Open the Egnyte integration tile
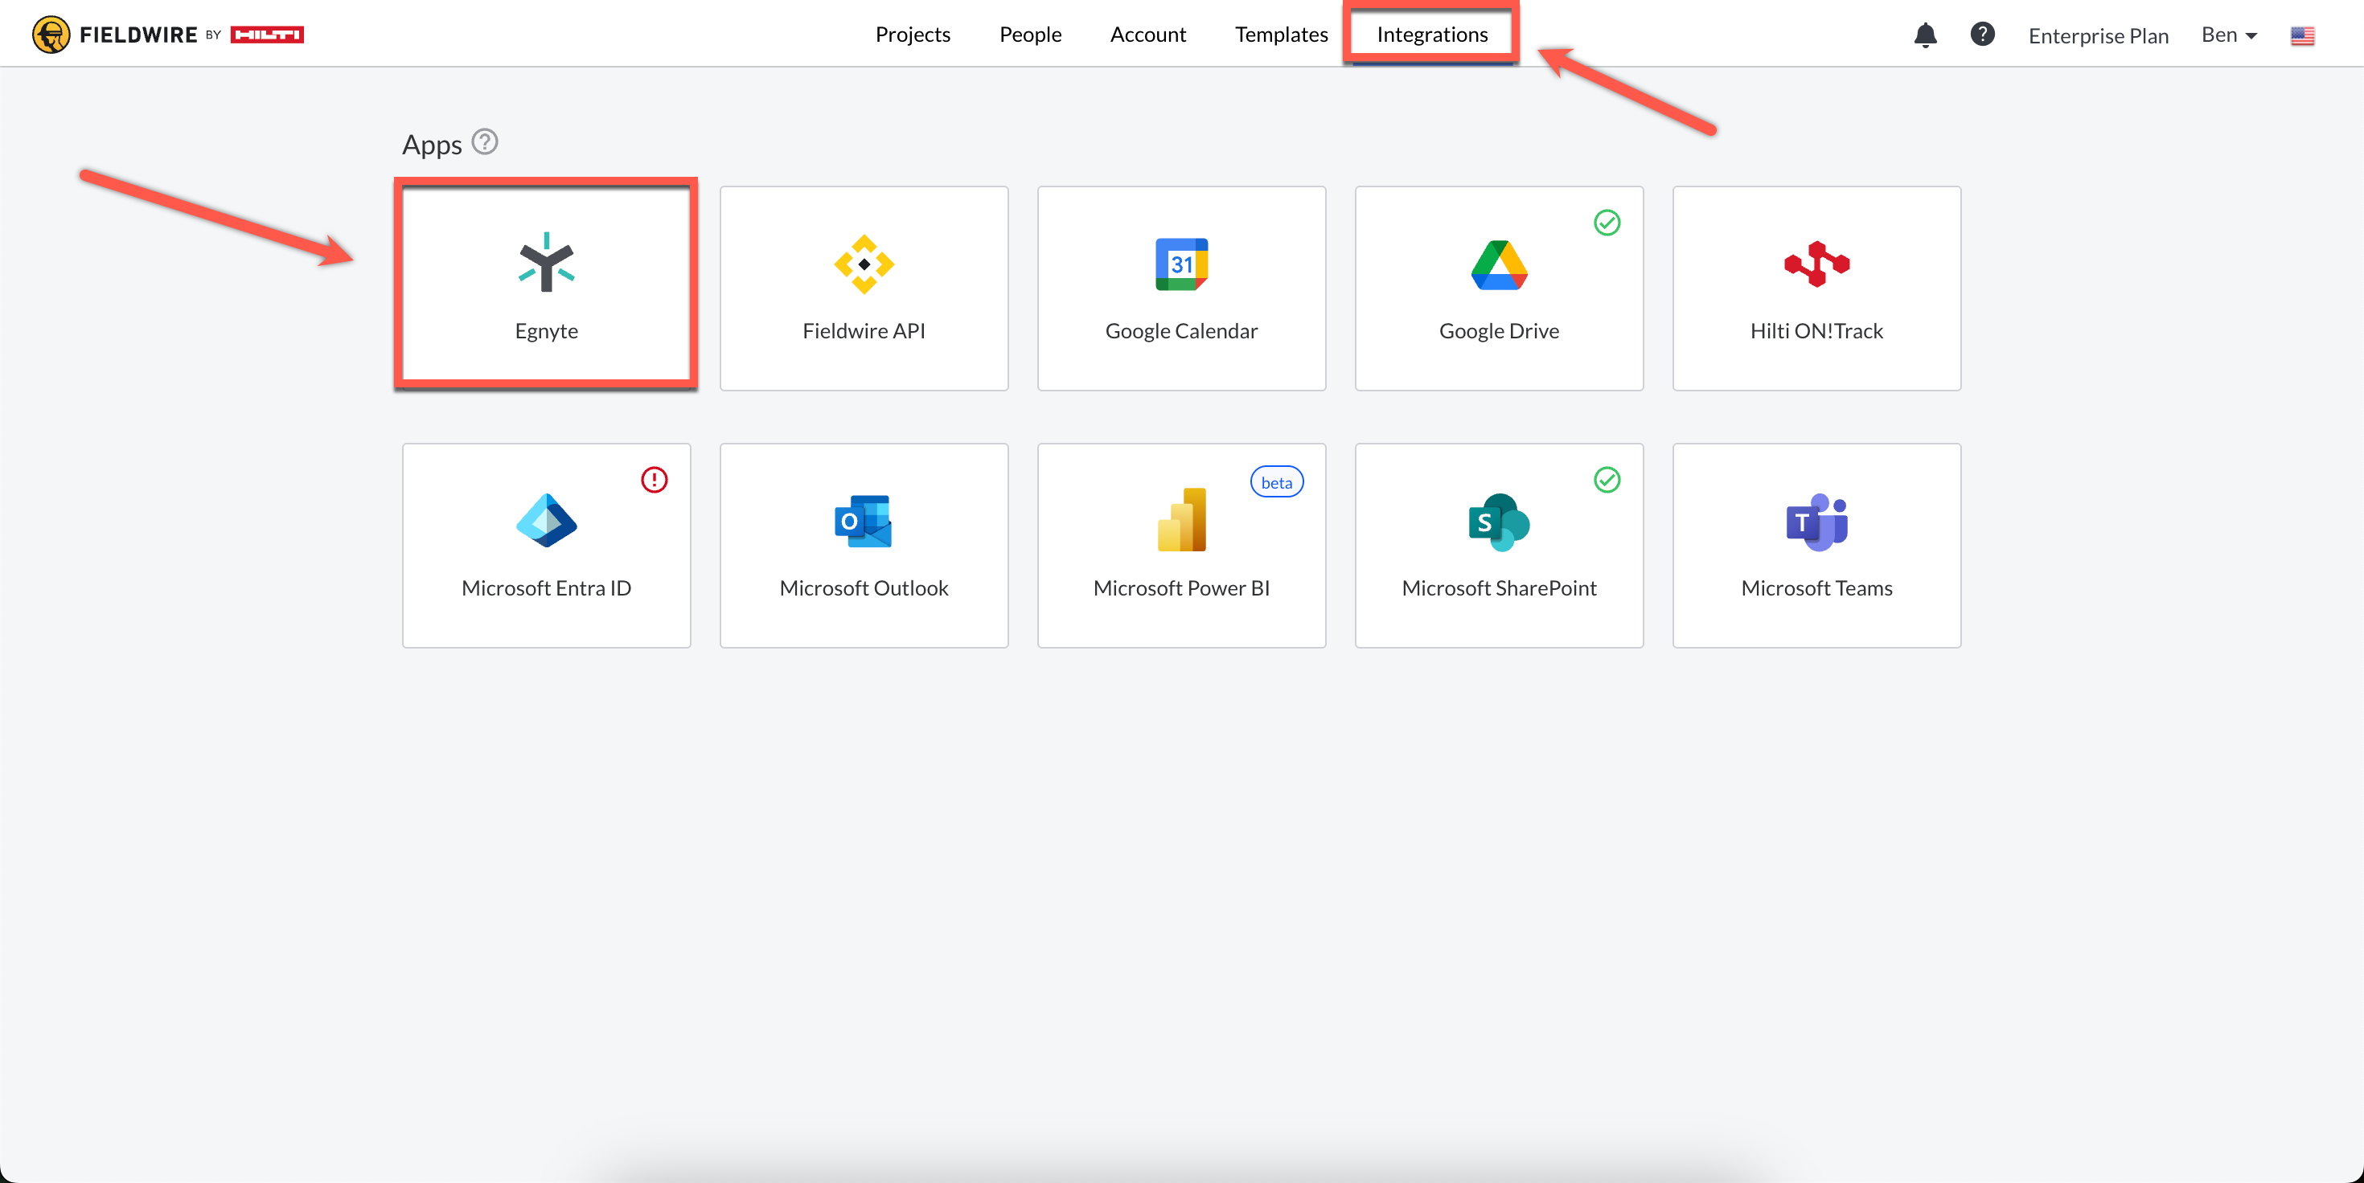The width and height of the screenshot is (2364, 1183). point(546,288)
